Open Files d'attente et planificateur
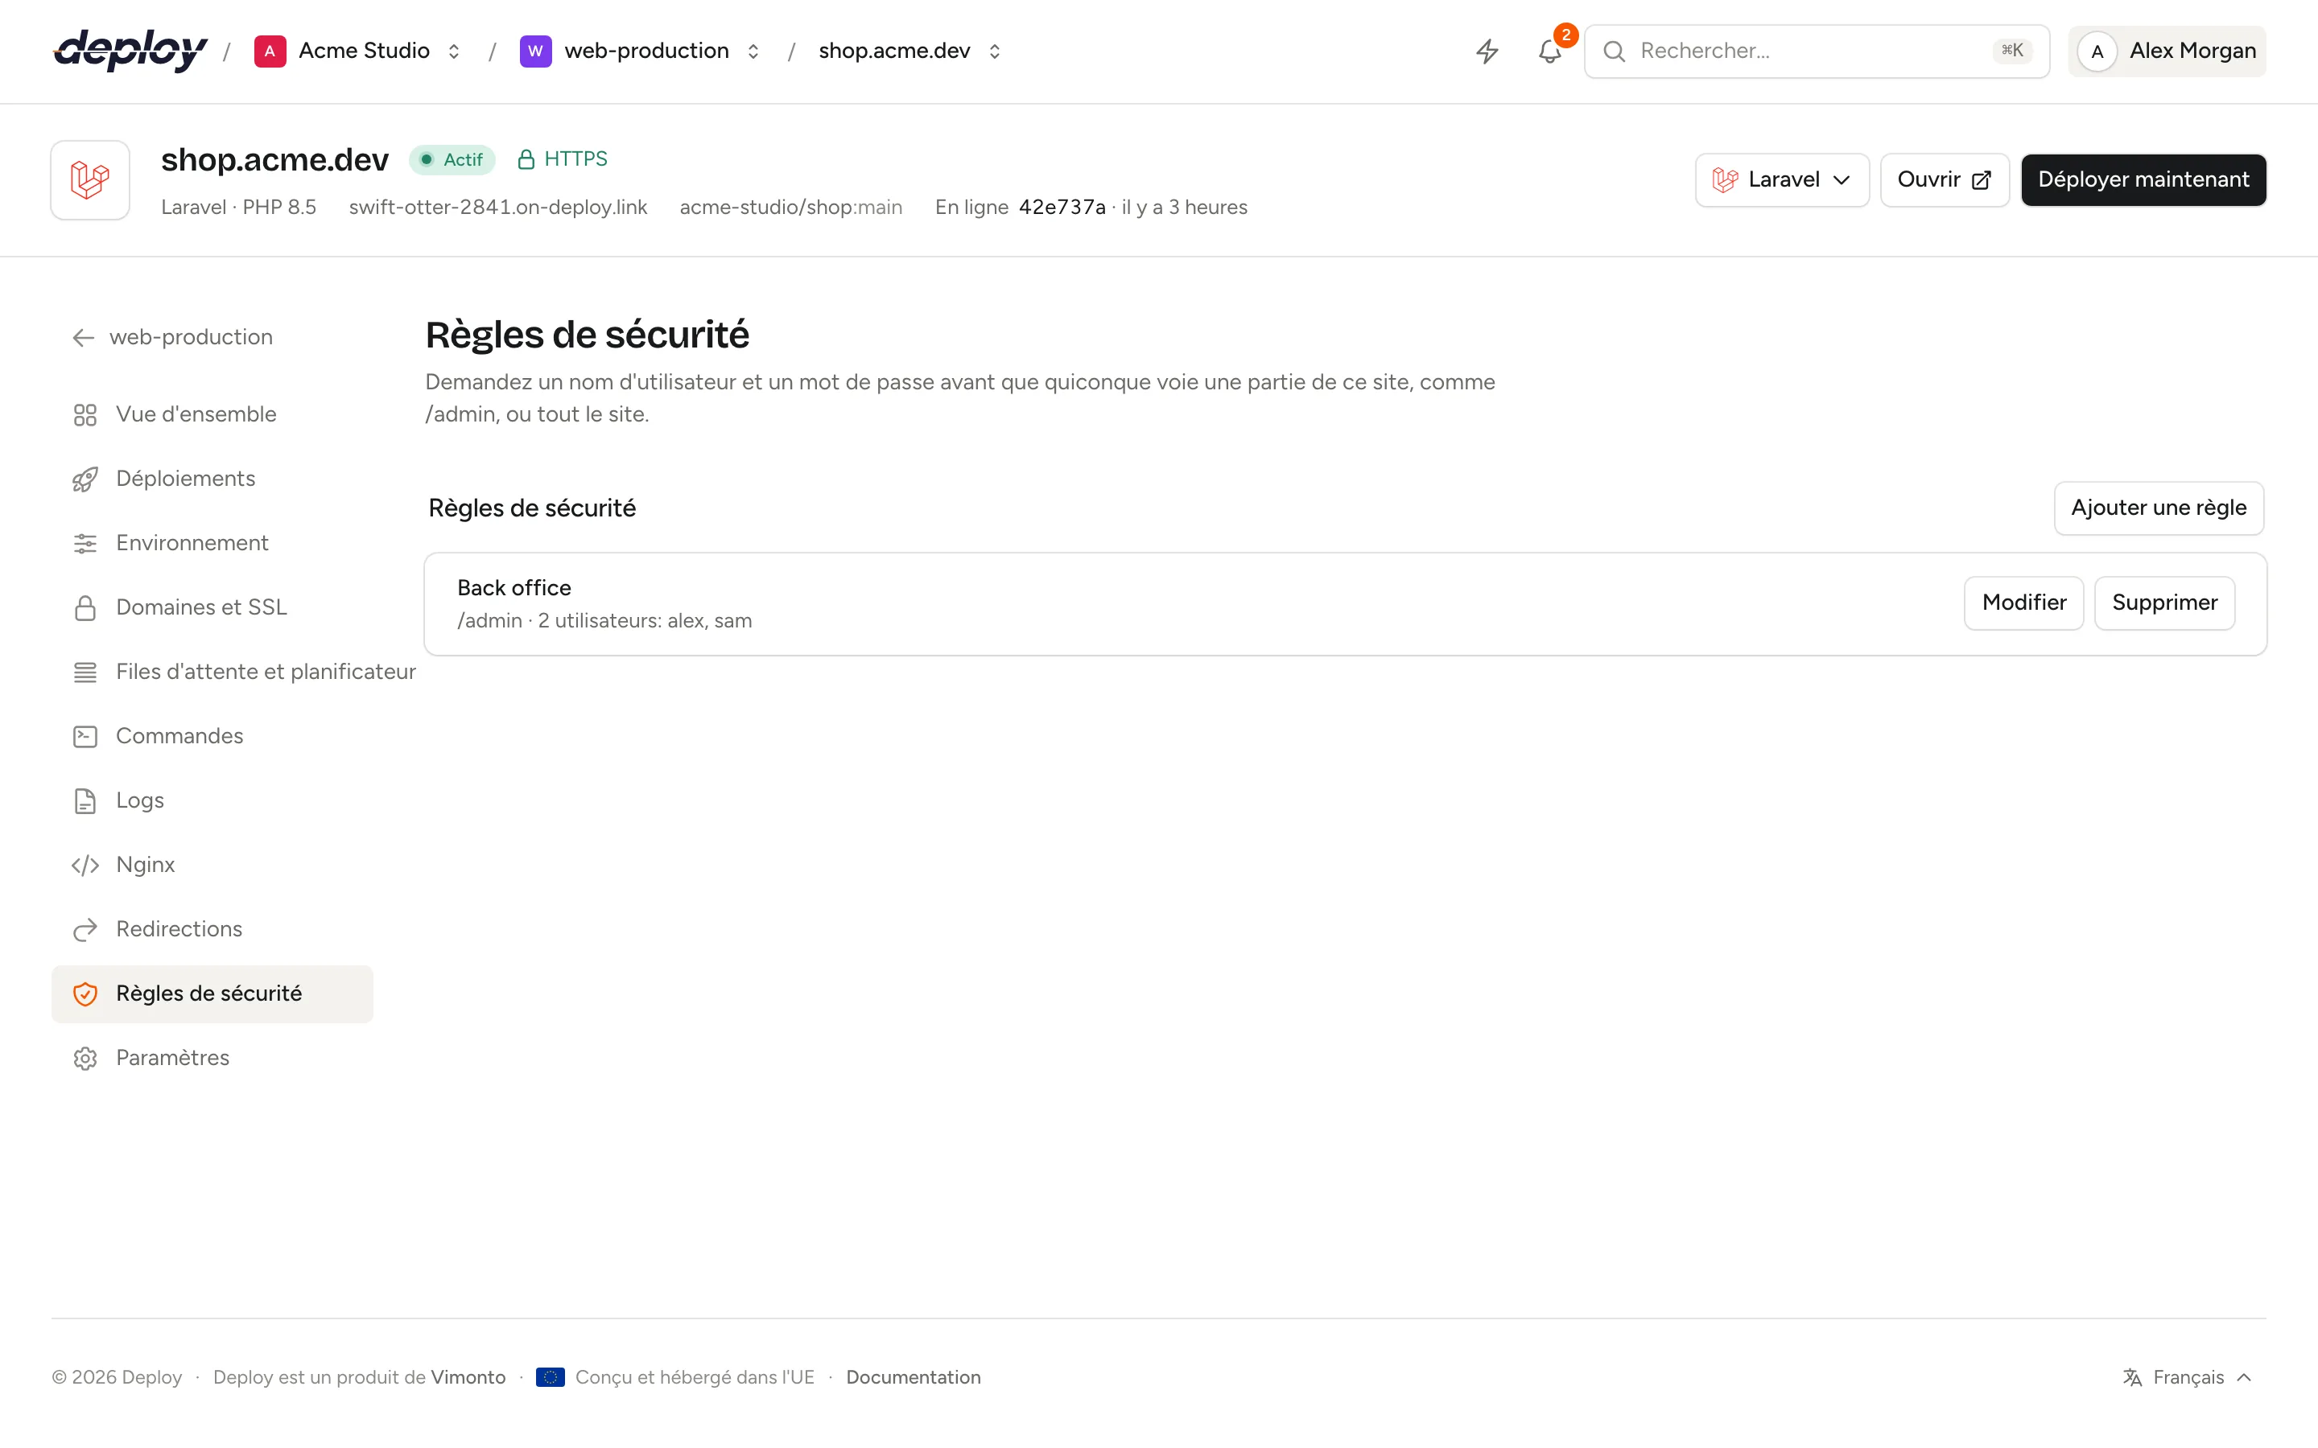 [x=235, y=673]
